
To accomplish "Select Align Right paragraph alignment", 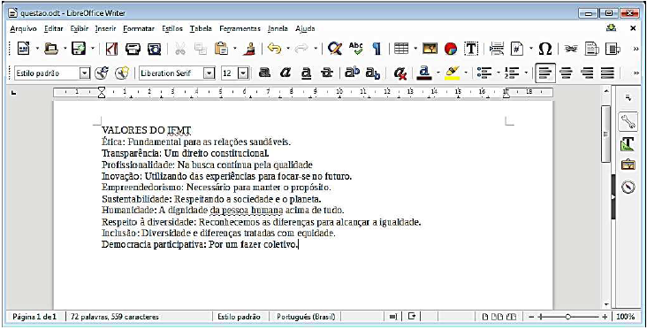I will pos(587,73).
